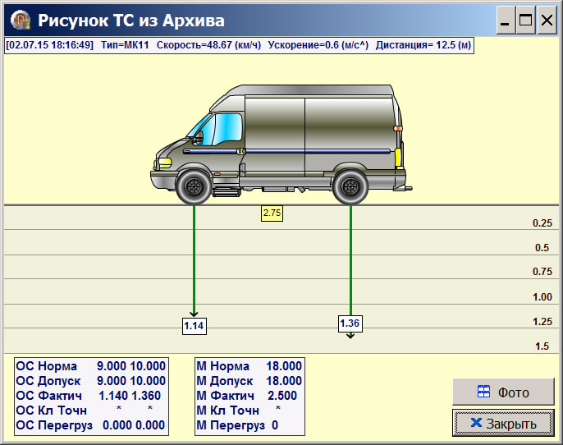Click the van's rear wheel
The image size is (563, 445).
click(x=350, y=186)
